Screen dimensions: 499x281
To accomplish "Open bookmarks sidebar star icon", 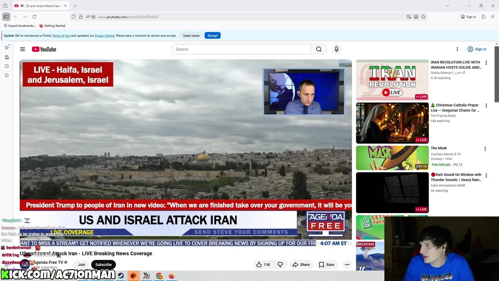I will coord(7,75).
